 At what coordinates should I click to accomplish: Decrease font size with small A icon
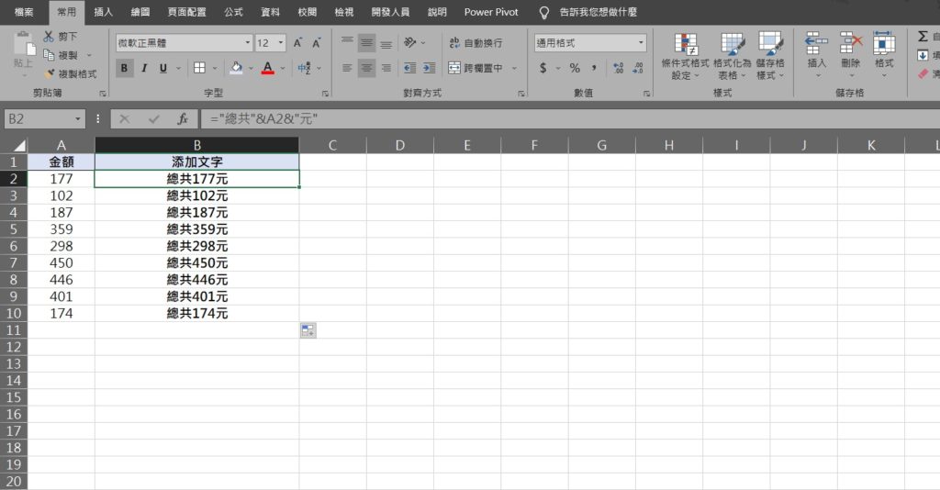(x=317, y=42)
